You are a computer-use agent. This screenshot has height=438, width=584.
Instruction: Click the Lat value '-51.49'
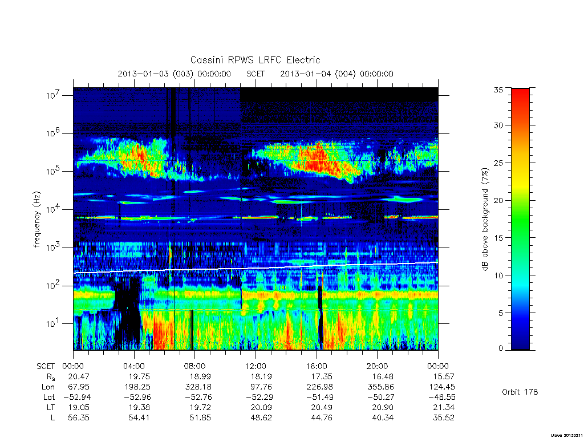[x=319, y=397]
